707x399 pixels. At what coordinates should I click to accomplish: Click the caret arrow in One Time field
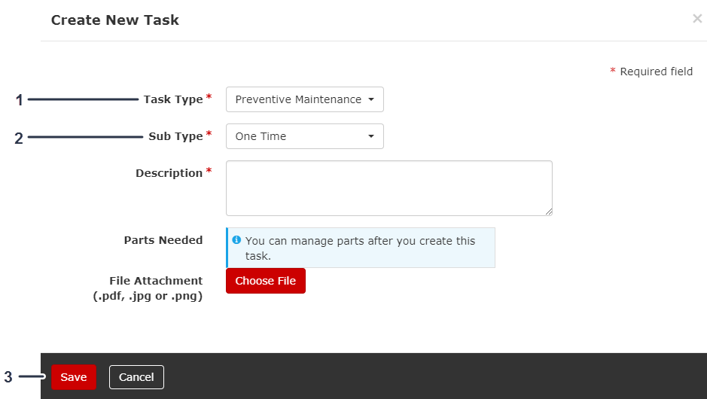point(371,136)
